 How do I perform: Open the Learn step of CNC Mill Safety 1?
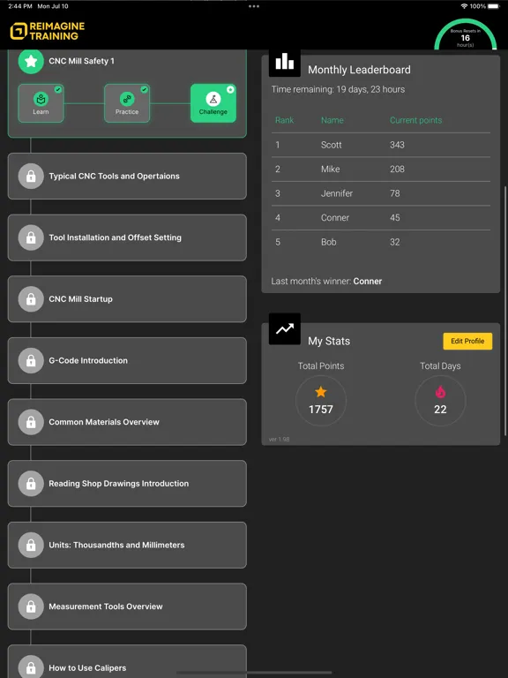41,103
